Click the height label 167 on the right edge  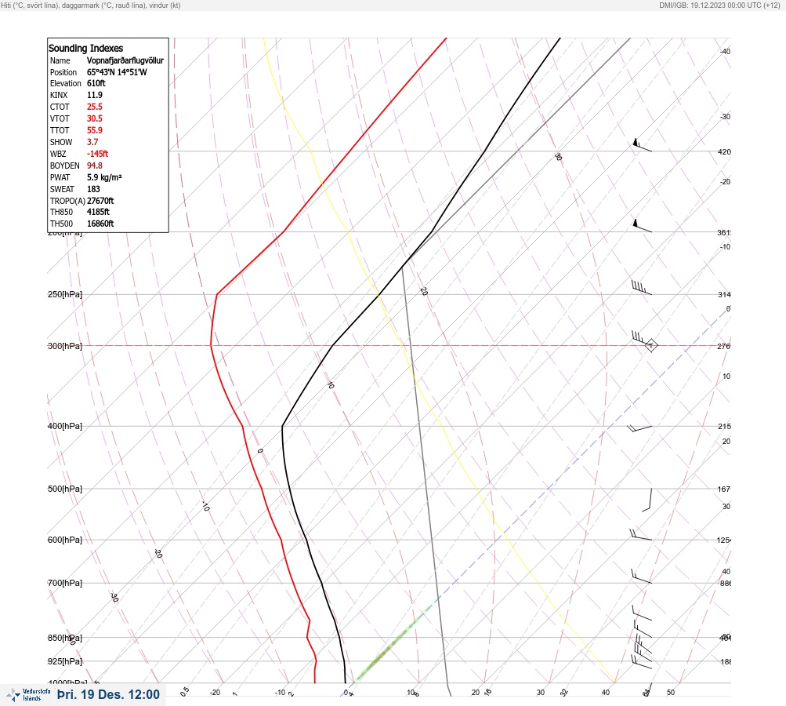tap(724, 489)
